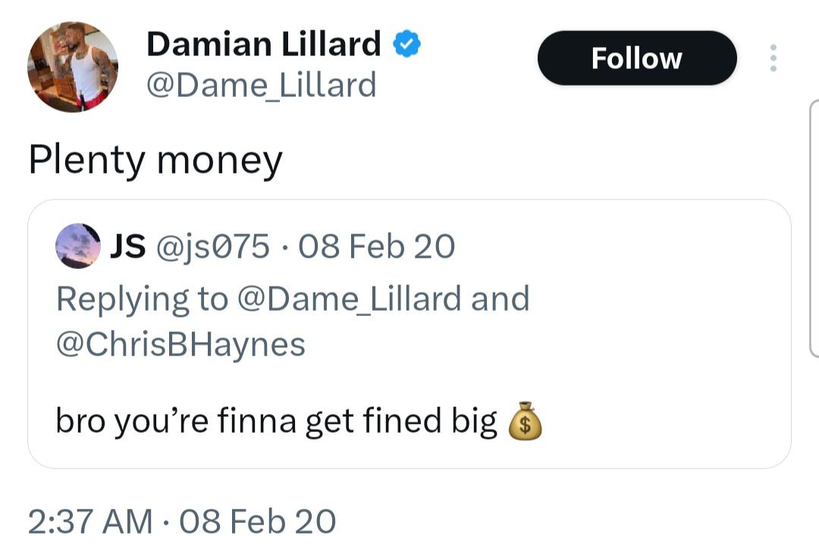Open the @Dame_Lillard handle under the name
Viewport: 819px width, 557px height.
[x=261, y=85]
